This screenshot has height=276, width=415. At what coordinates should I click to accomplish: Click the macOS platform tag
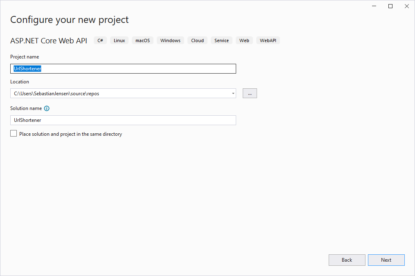tap(142, 40)
